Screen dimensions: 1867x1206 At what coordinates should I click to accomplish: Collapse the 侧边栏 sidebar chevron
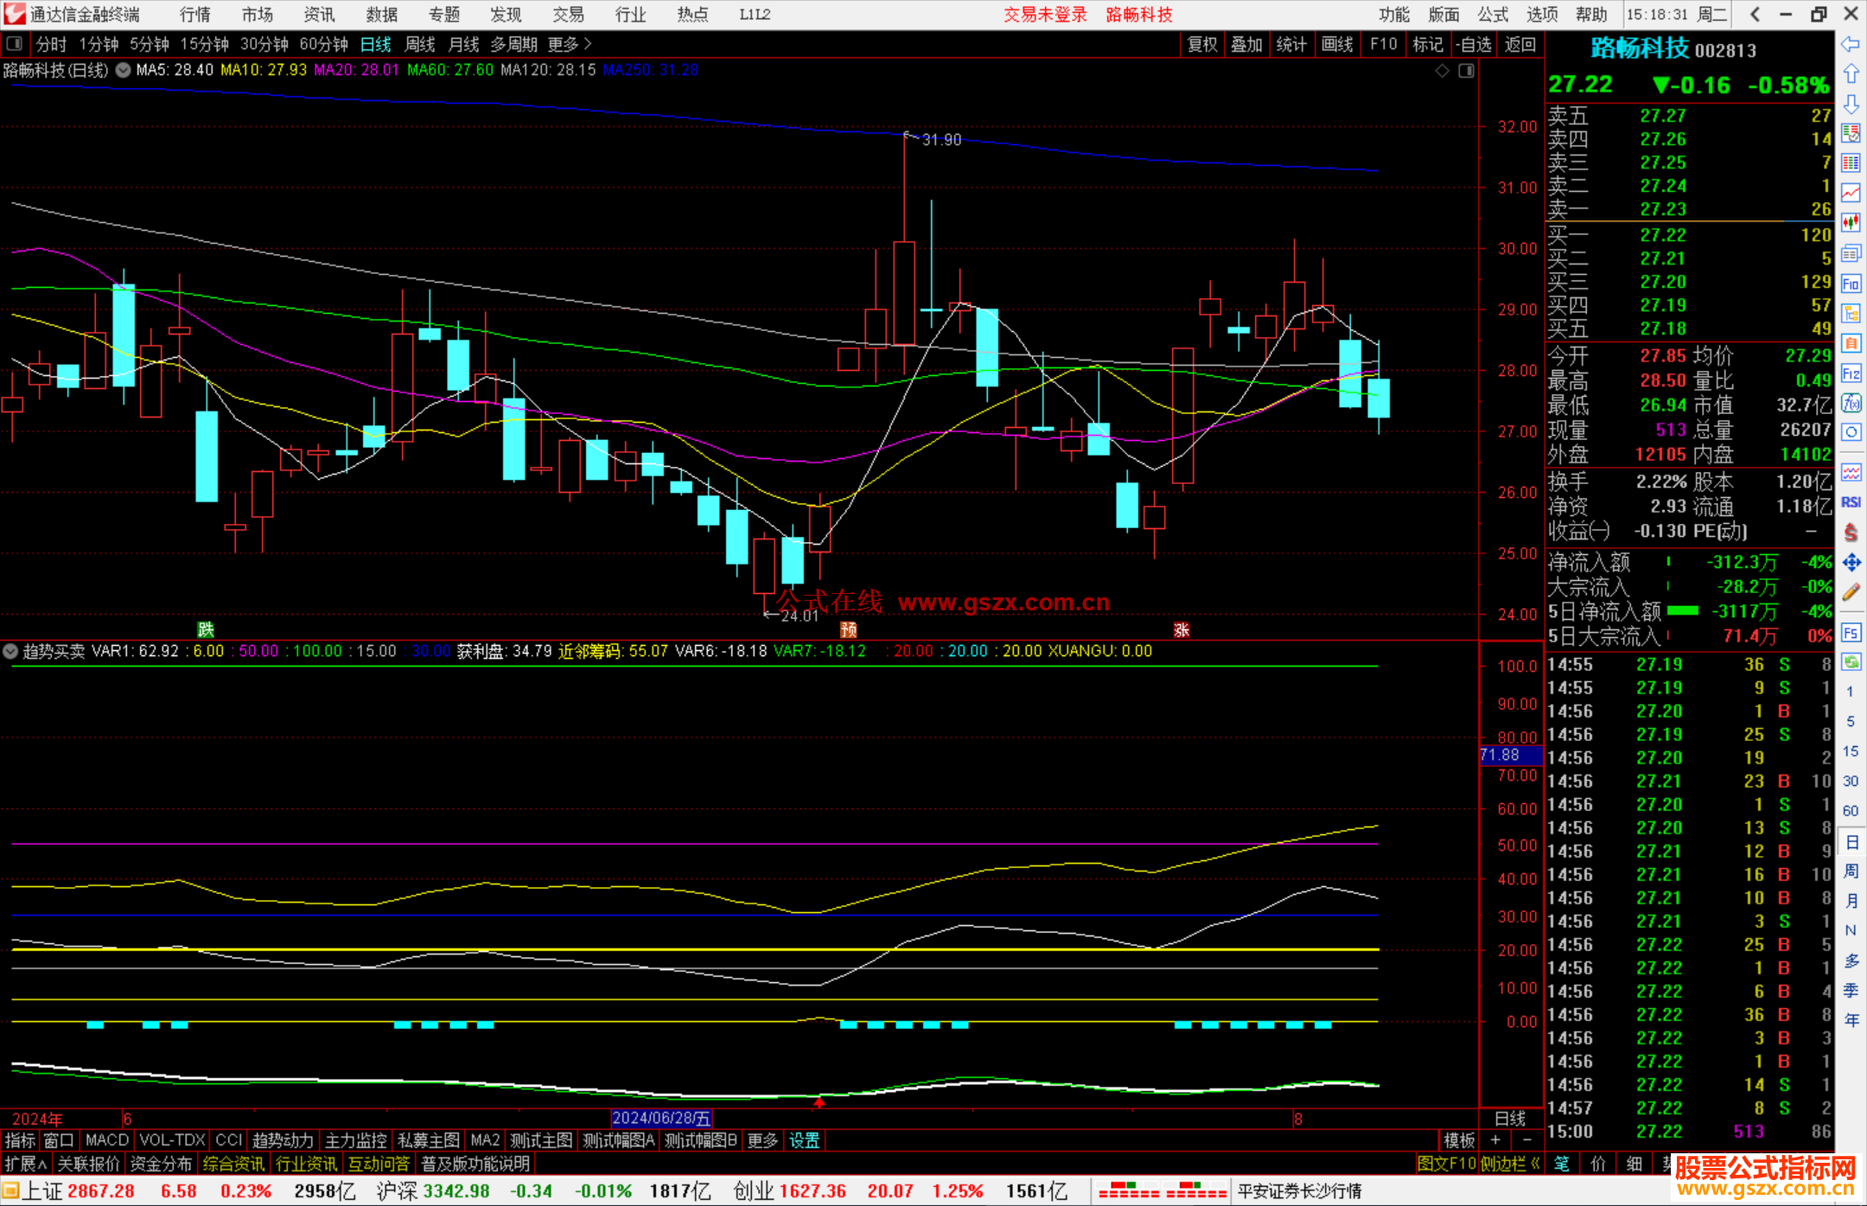click(x=1535, y=1164)
